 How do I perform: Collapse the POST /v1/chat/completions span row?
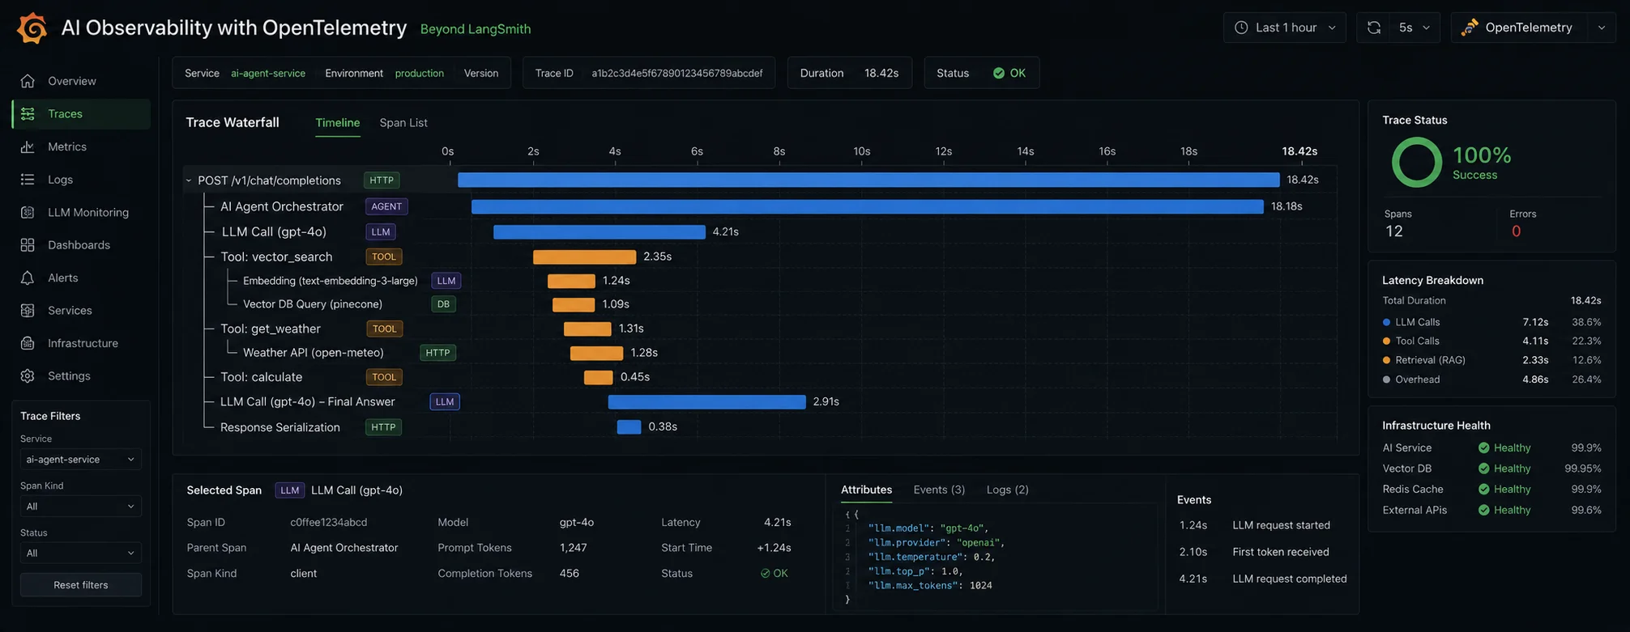[x=189, y=180]
